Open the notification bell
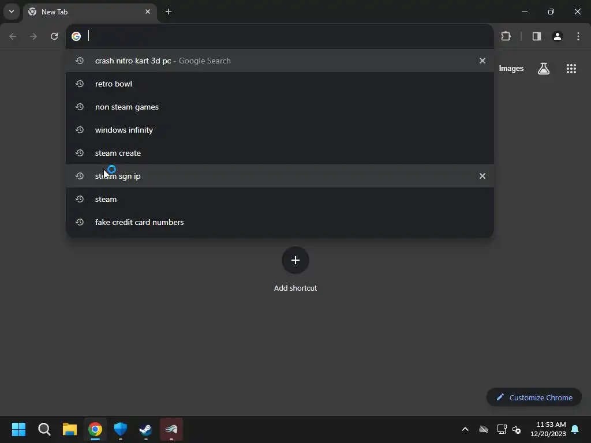 pos(575,429)
